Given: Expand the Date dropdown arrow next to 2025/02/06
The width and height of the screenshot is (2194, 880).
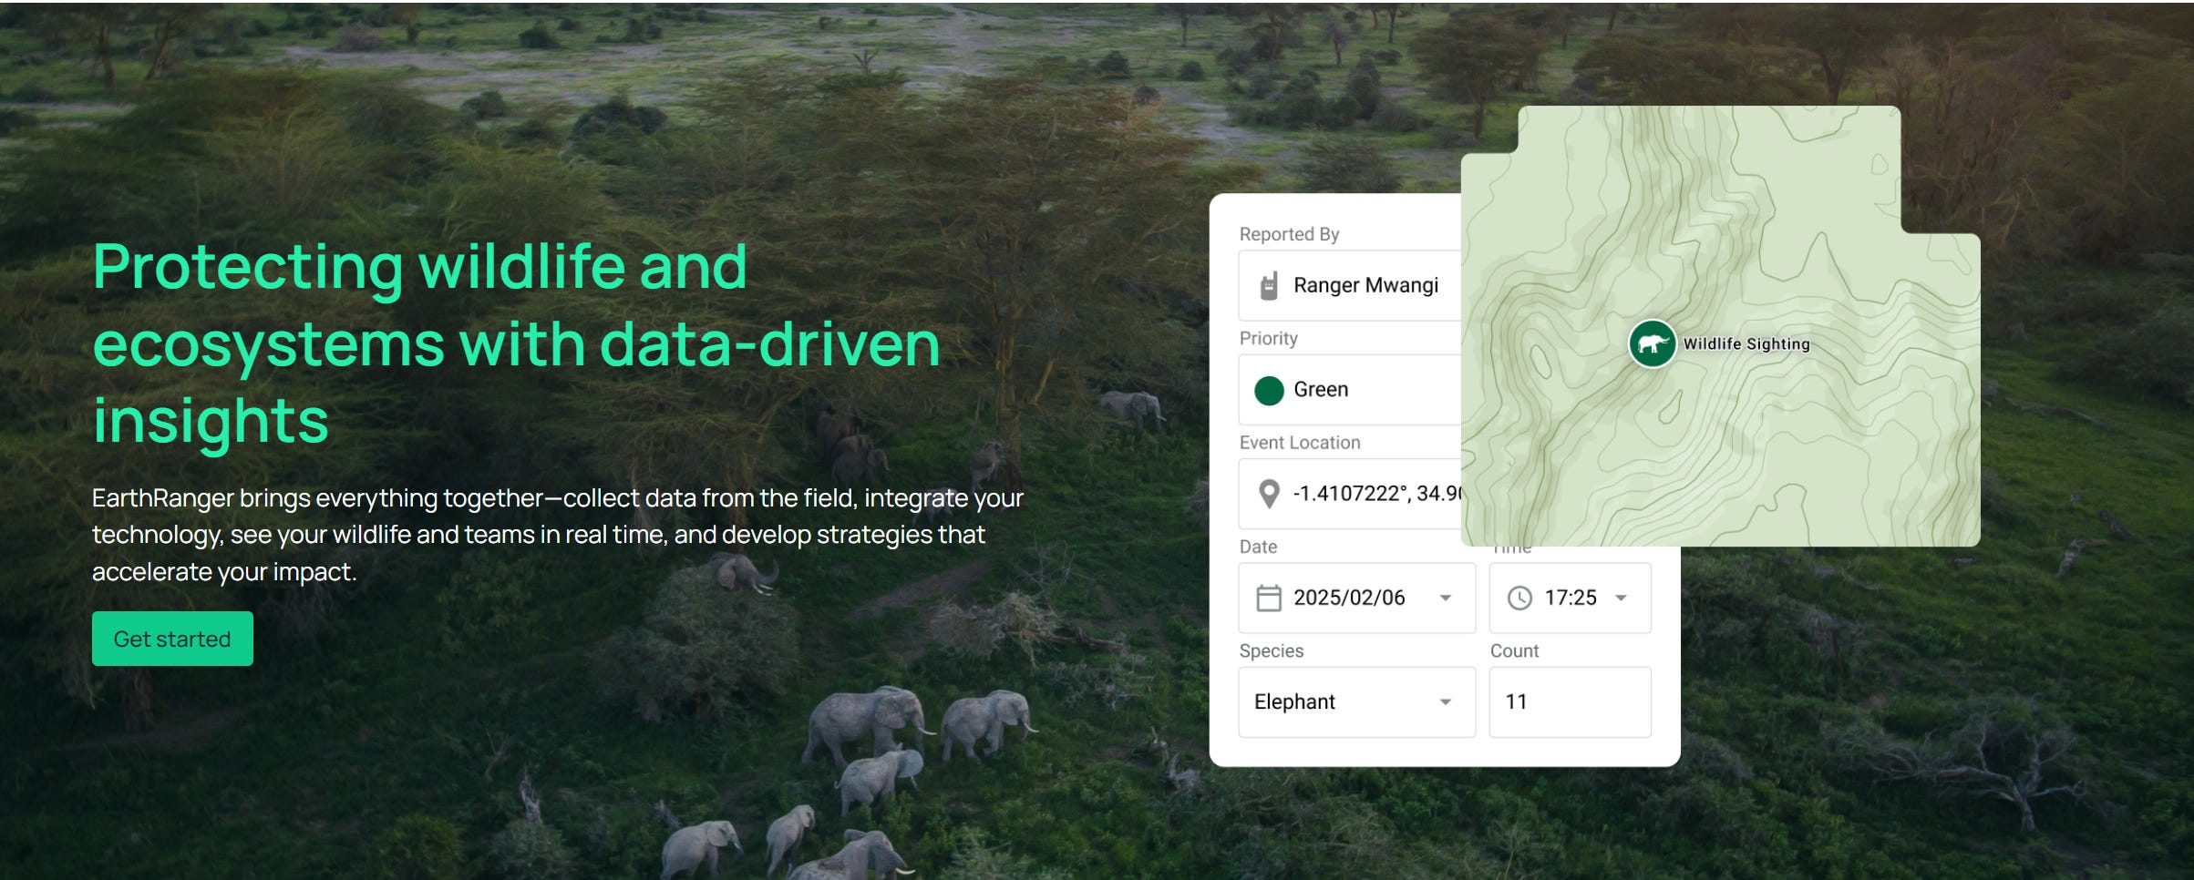Looking at the screenshot, I should tap(1446, 598).
